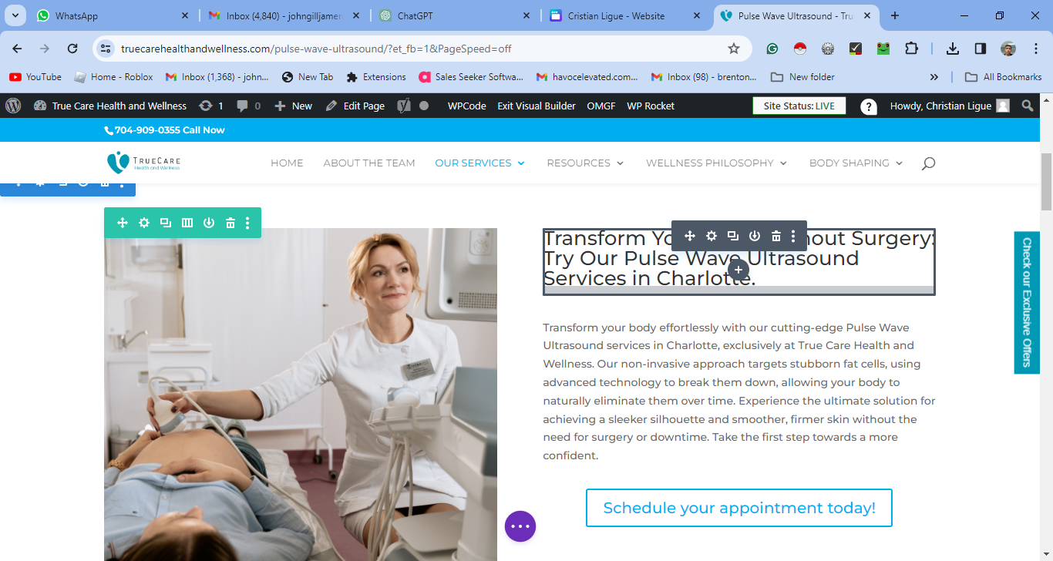Screen dimensions: 1053x561
Task: Toggle the browser side panel
Action: 981,49
